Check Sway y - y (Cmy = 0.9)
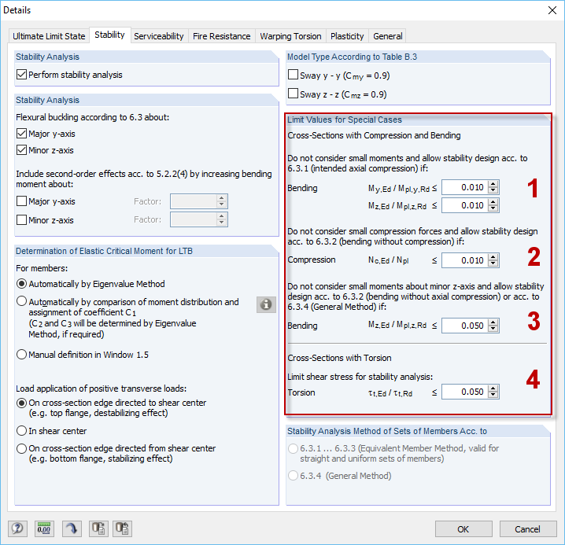The width and height of the screenshot is (565, 545). click(294, 75)
